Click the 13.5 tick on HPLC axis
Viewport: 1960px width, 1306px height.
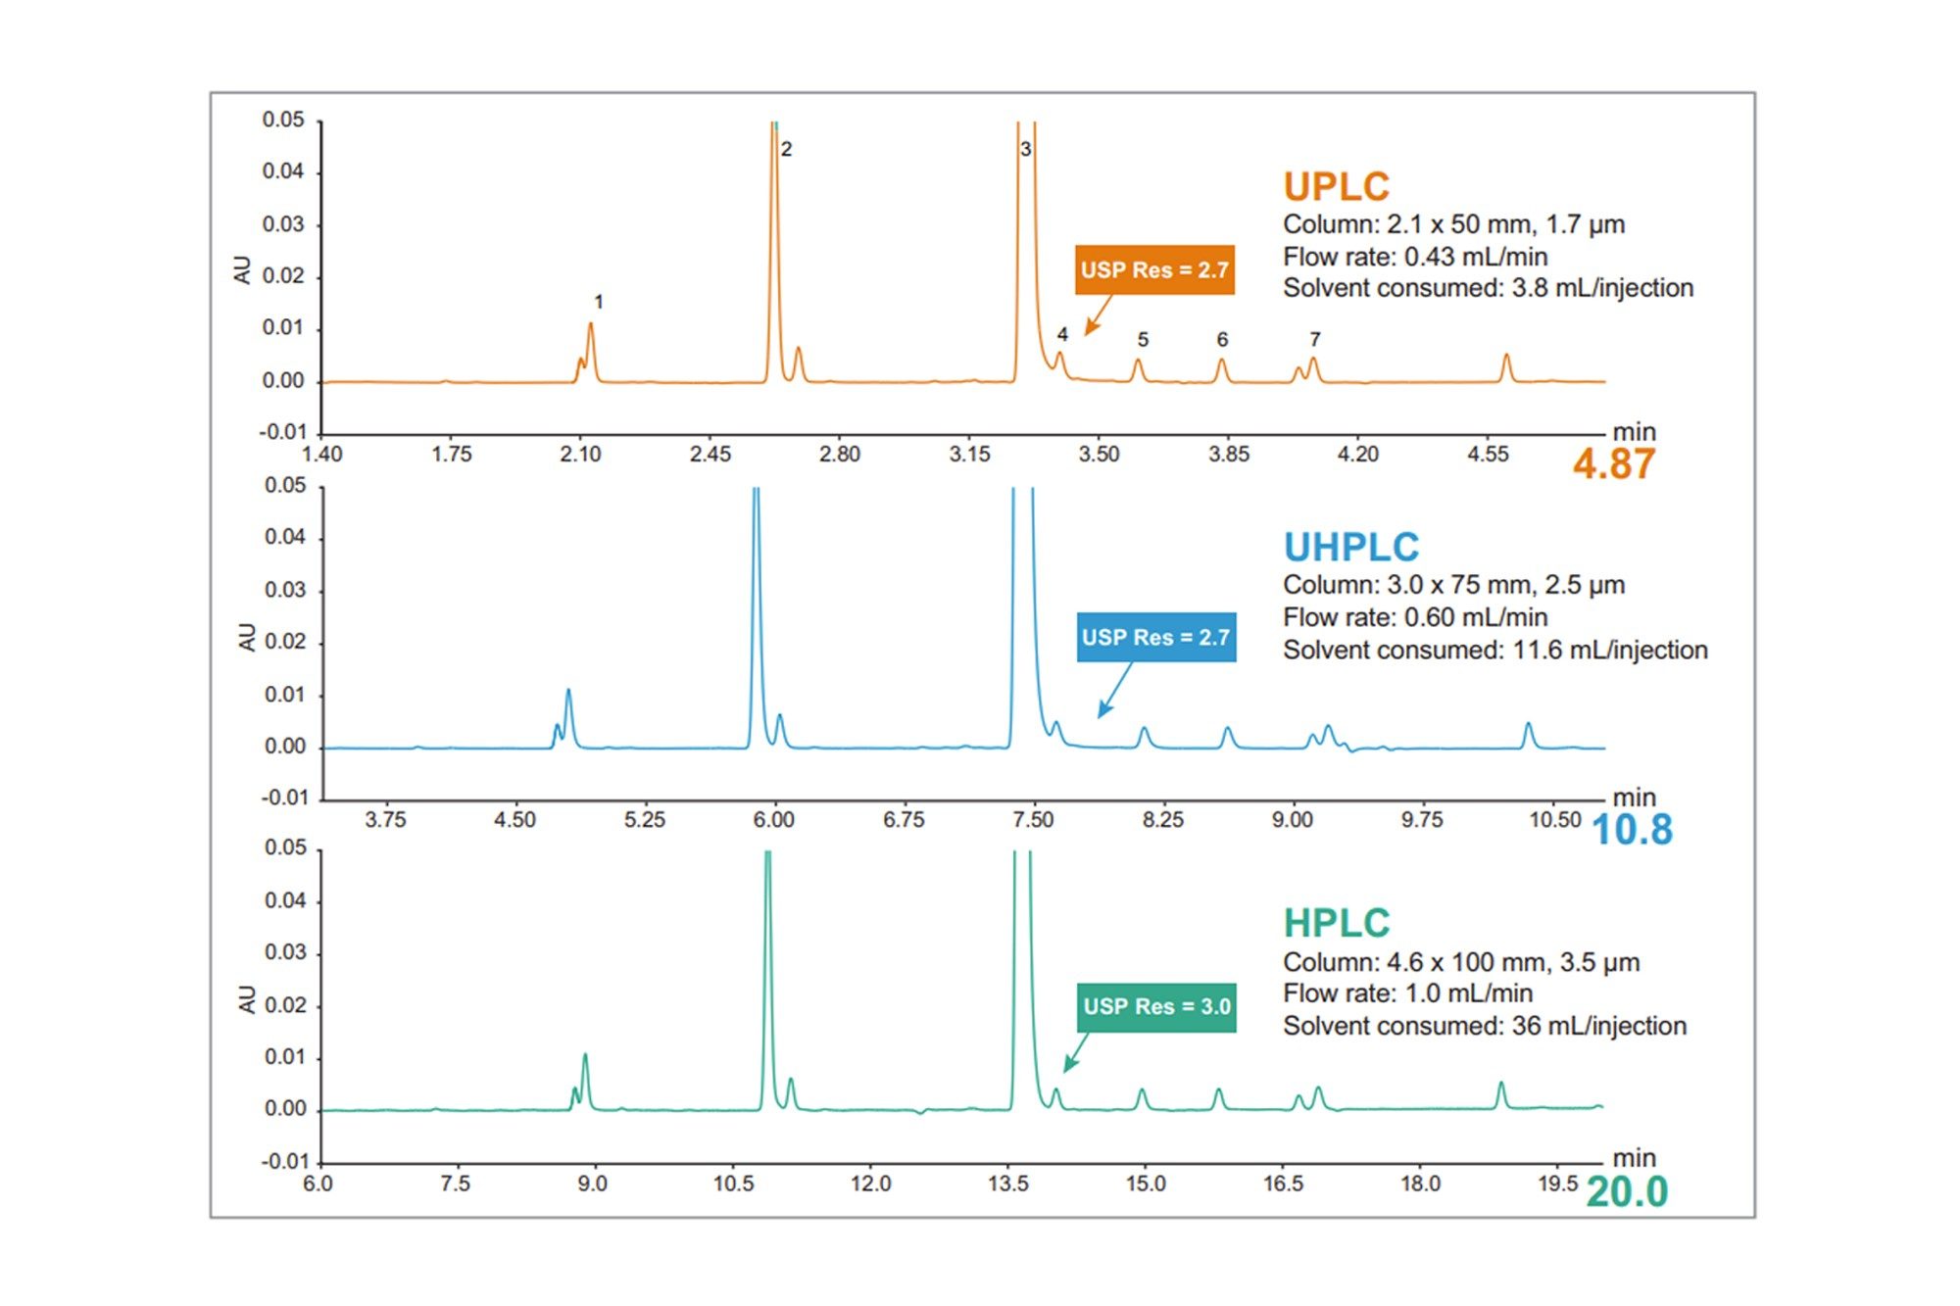[x=1008, y=1184]
